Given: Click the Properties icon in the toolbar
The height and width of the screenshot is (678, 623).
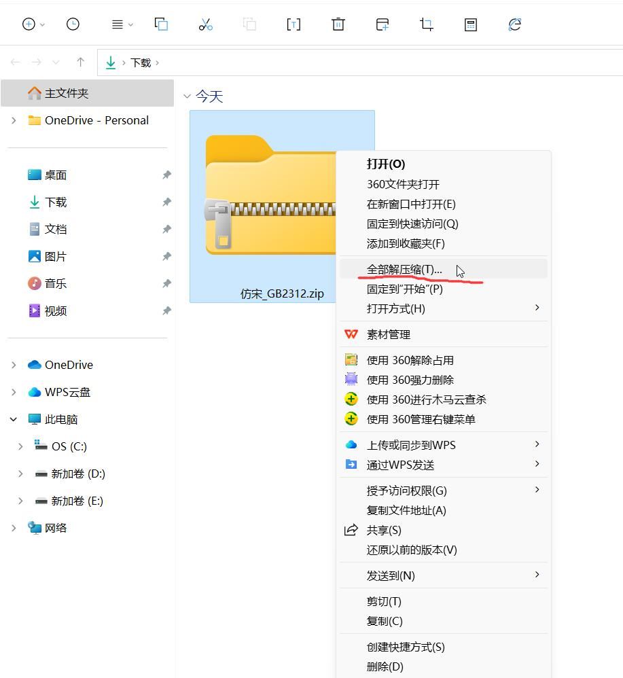Looking at the screenshot, I should [x=470, y=24].
